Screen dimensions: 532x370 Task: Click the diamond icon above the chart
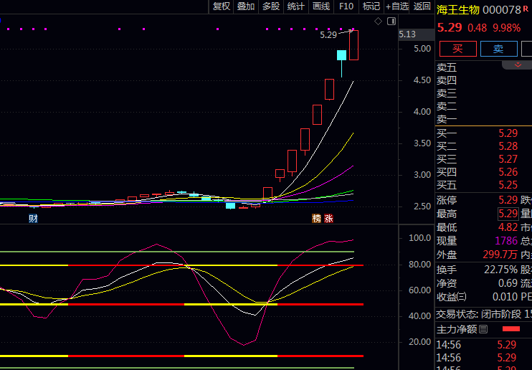pos(378,22)
